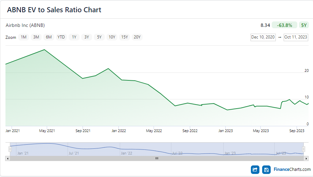Click the ABNB EV to Sales Ratio Chart title
Viewport: 313px width, 177px height.
pyautogui.click(x=54, y=10)
